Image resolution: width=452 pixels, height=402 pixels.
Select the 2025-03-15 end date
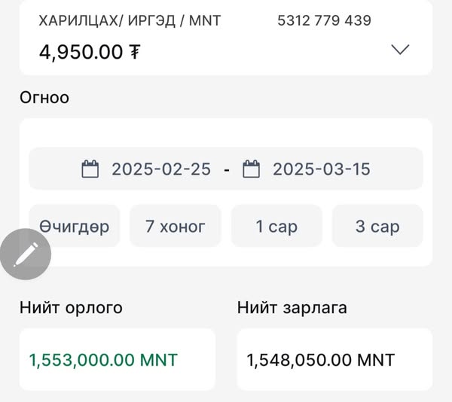[322, 169]
